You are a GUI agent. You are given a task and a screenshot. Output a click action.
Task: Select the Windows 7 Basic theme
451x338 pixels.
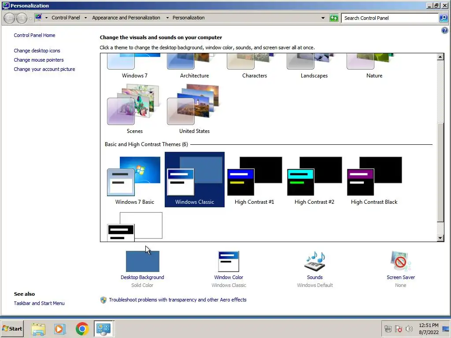point(134,180)
